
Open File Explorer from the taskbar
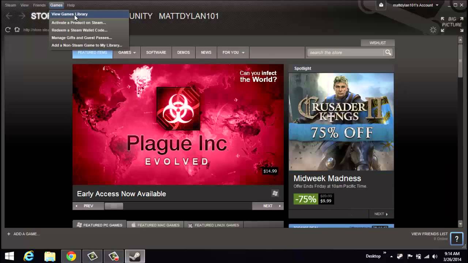[50, 256]
